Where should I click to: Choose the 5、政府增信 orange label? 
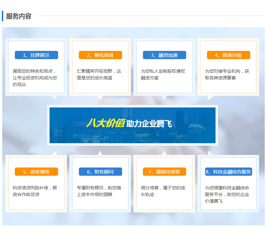click(x=36, y=172)
